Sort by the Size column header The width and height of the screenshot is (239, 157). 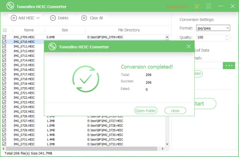click(65, 30)
